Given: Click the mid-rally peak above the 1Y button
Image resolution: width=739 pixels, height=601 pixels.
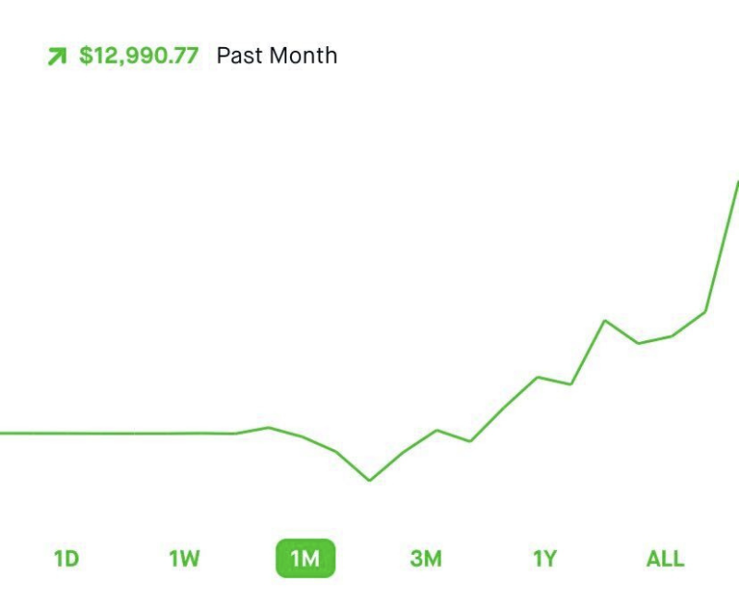Looking at the screenshot, I should (x=538, y=377).
